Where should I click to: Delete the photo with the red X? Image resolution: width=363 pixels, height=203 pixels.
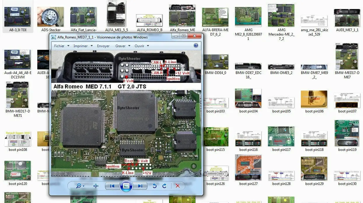tap(178, 186)
